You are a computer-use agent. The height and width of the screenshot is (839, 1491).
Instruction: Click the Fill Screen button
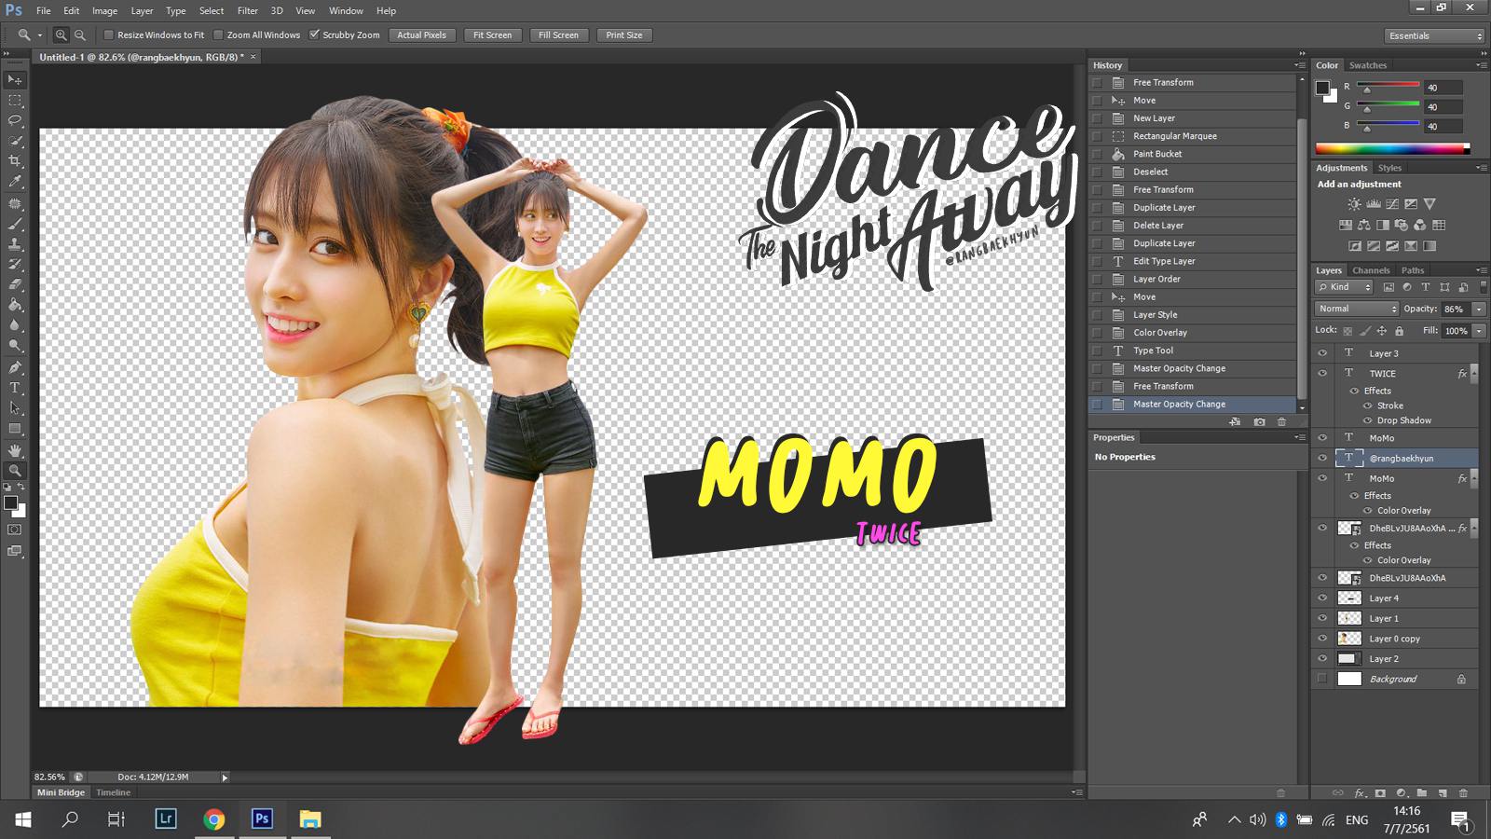(x=558, y=35)
